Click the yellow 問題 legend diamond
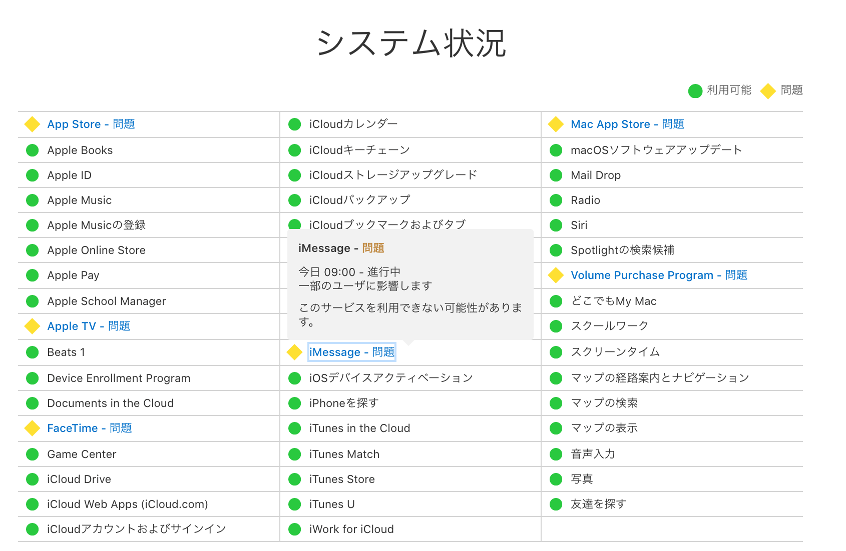Screen dimensions: 846x551 pos(768,91)
